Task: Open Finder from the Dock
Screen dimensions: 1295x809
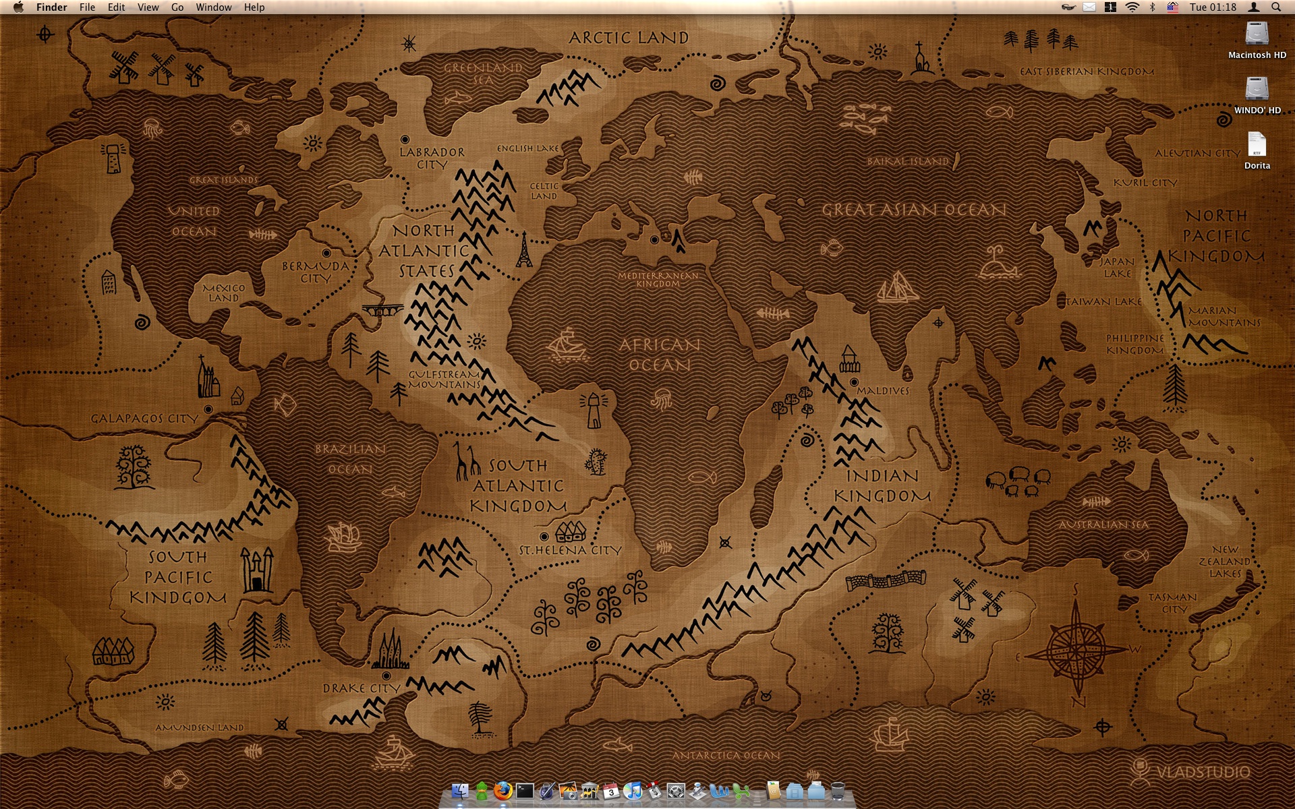Action: pyautogui.click(x=460, y=791)
